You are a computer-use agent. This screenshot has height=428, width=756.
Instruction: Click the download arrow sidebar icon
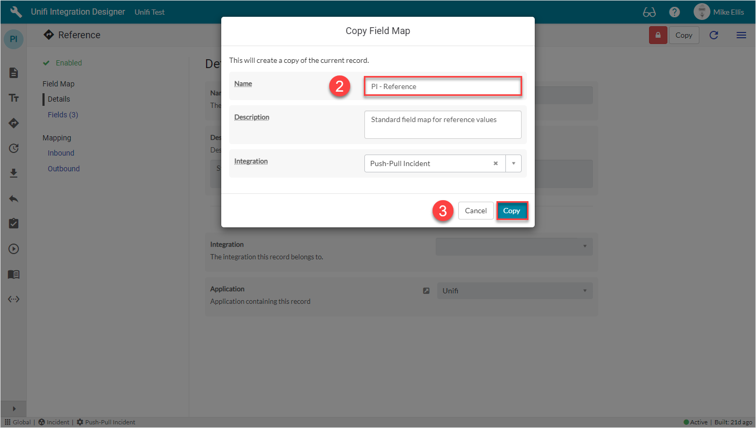(14, 173)
